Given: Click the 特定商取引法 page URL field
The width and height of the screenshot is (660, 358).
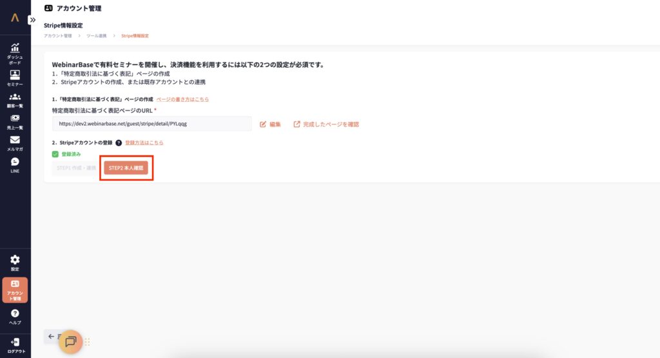Looking at the screenshot, I should (x=151, y=124).
